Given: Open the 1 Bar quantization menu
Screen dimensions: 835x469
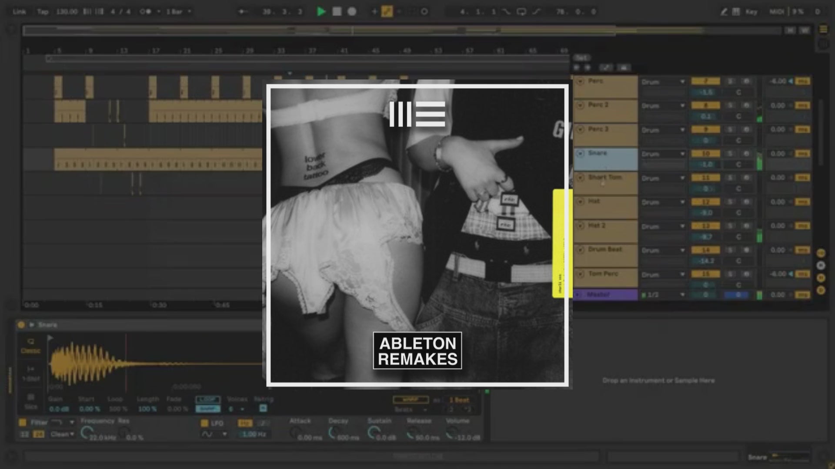Looking at the screenshot, I should tap(178, 12).
